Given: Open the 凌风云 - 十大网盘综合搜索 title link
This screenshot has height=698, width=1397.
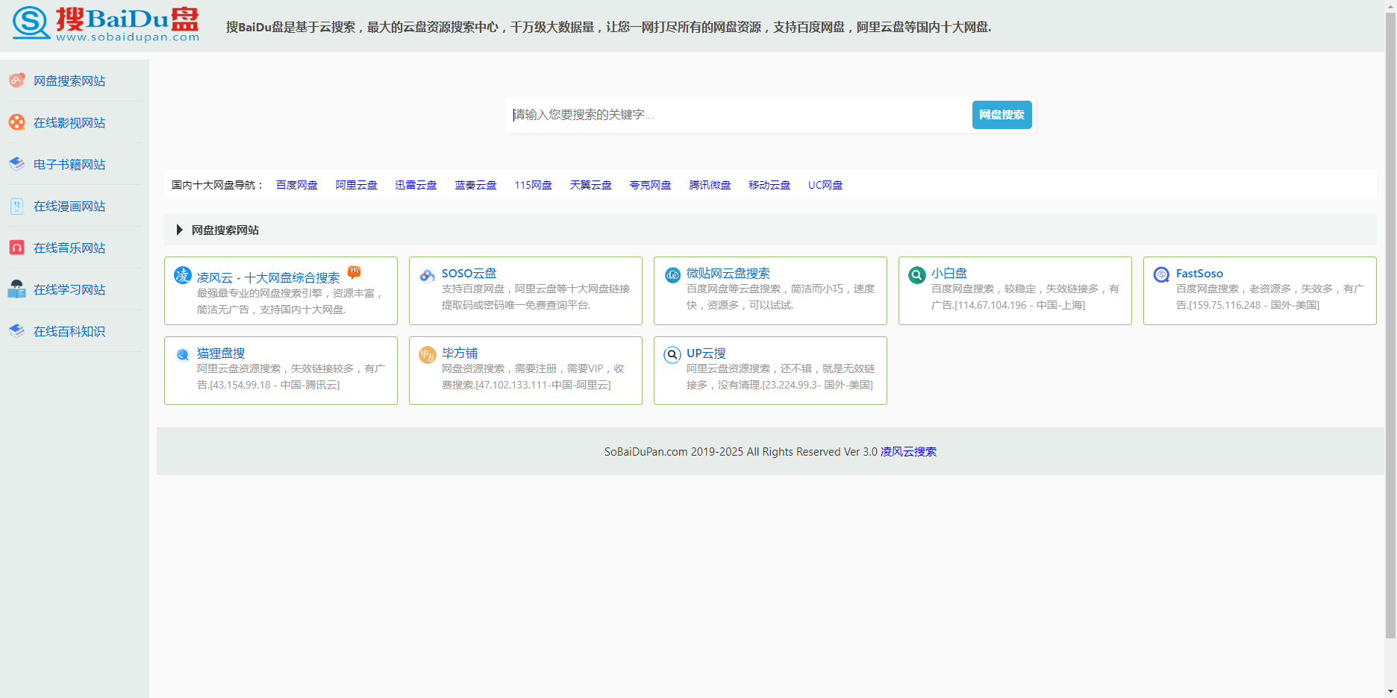Looking at the screenshot, I should (x=269, y=277).
